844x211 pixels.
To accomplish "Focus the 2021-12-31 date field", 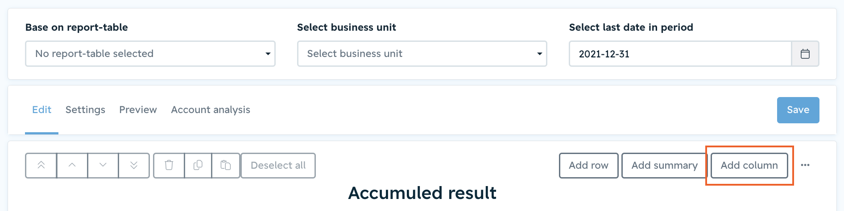I will tap(680, 54).
